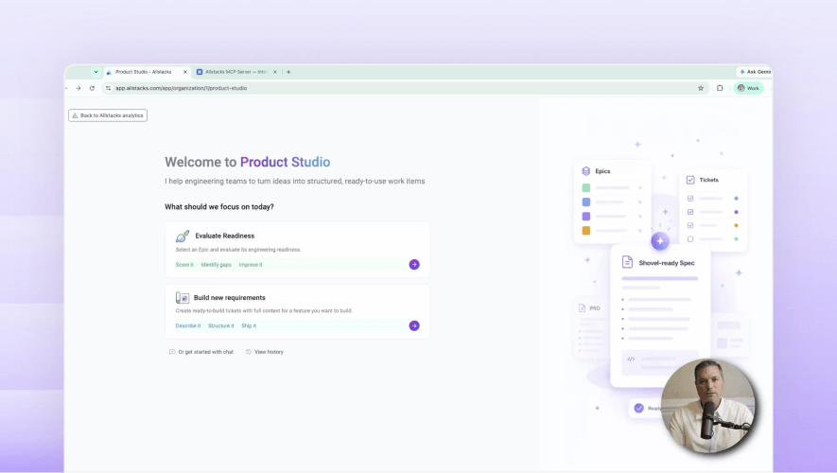Open the Build new requirements arrow button
837x473 pixels.
tap(414, 325)
